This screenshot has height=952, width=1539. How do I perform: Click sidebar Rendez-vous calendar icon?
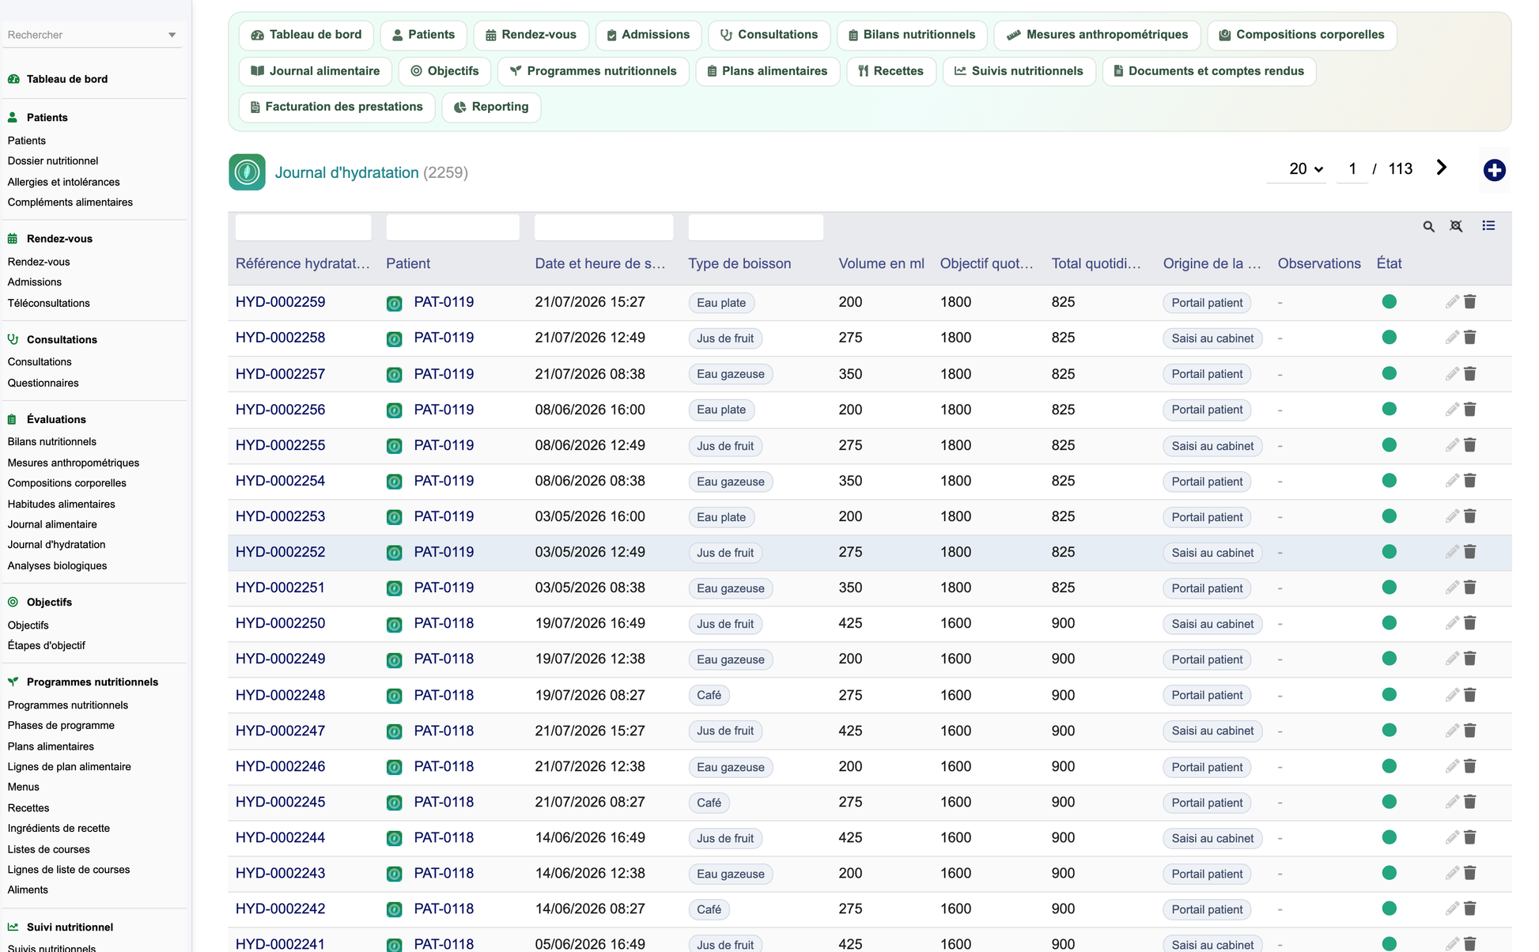coord(13,239)
